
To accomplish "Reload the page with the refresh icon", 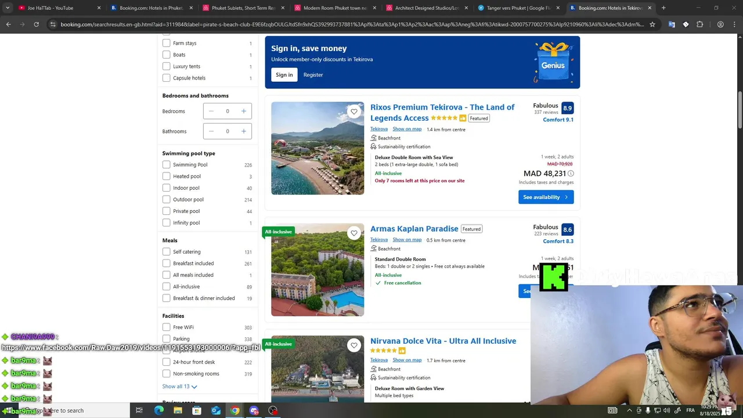I will (36, 24).
